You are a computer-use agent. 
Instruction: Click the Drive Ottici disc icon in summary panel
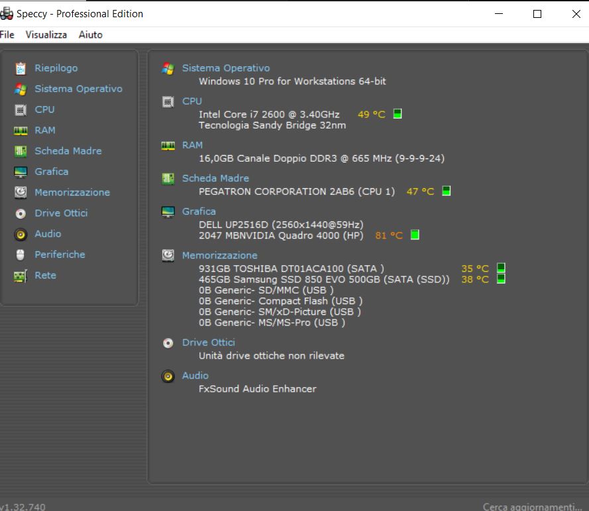[x=168, y=343]
